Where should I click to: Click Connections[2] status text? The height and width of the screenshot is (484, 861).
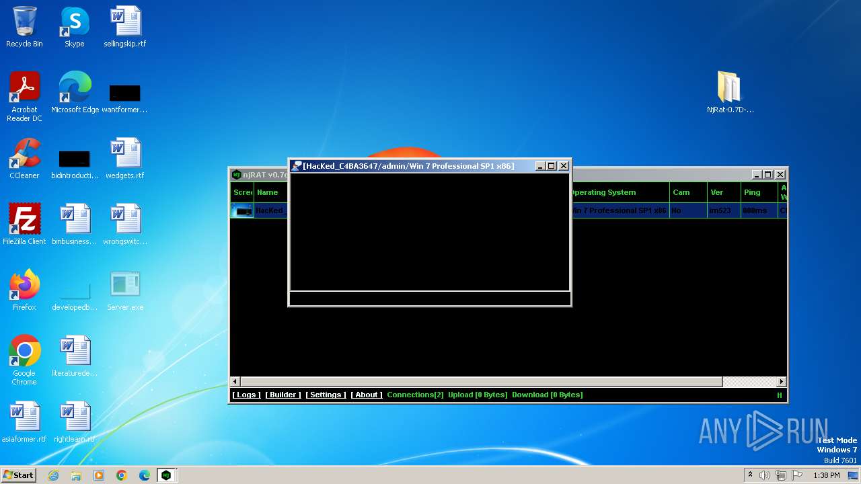[x=415, y=395]
